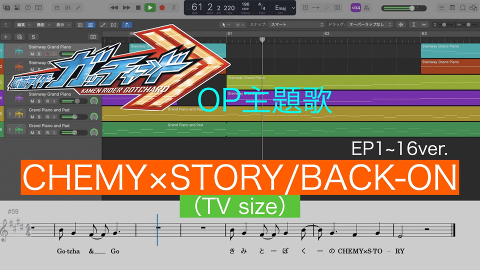
Task: Fast-forward the project
Action: pyautogui.click(x=126, y=7)
